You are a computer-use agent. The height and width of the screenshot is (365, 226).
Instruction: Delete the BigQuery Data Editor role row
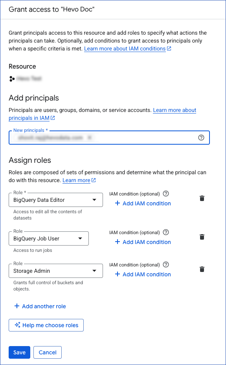pyautogui.click(x=202, y=198)
